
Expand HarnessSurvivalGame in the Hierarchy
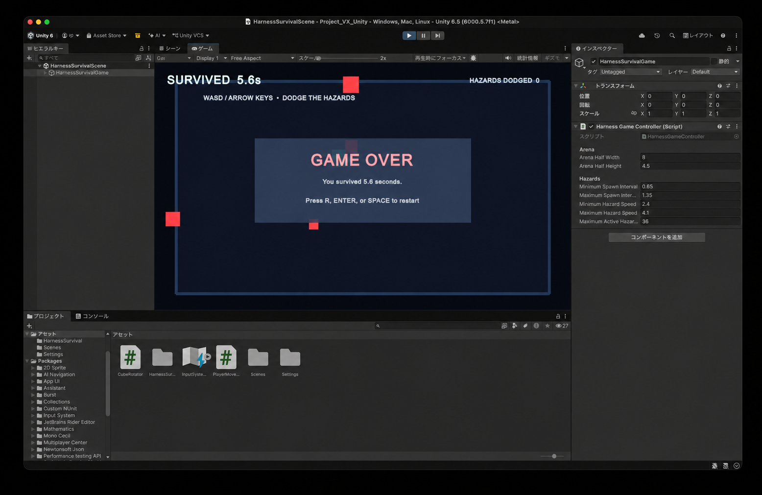click(x=45, y=72)
